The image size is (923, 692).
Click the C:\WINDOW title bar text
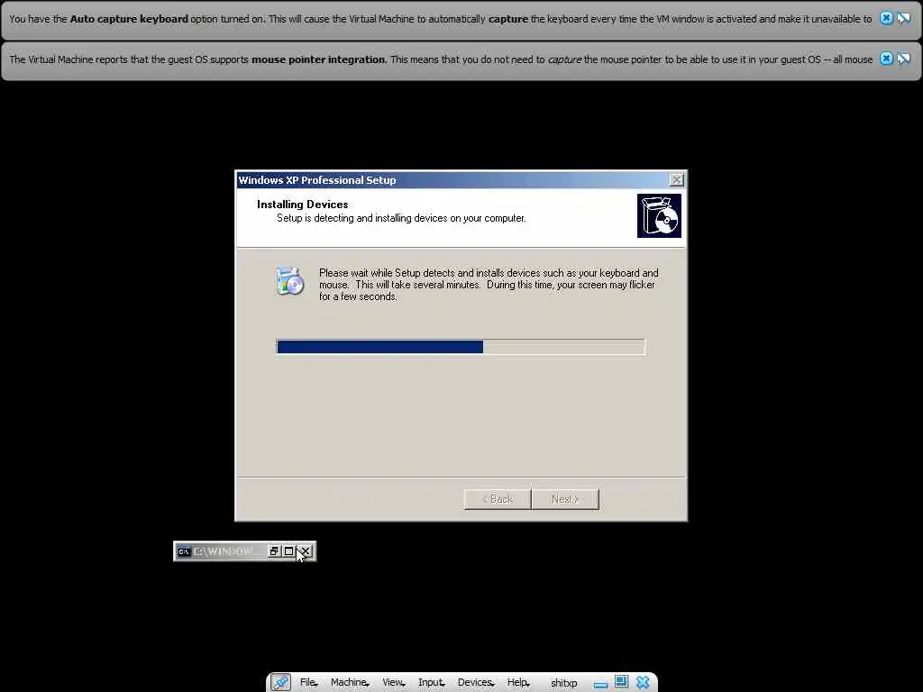click(x=223, y=551)
